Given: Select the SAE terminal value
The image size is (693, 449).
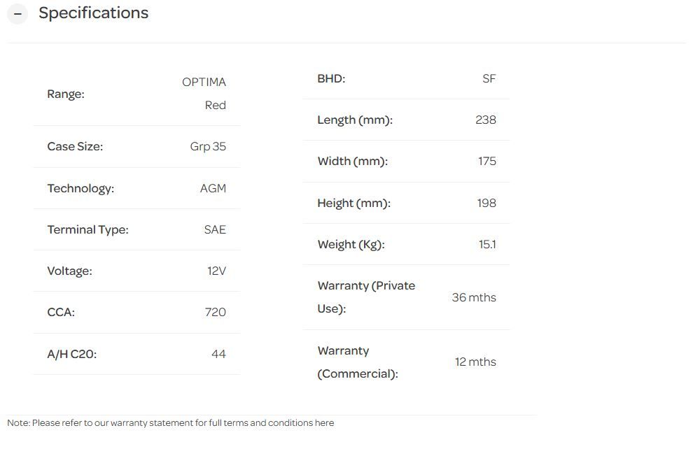Looking at the screenshot, I should point(215,229).
